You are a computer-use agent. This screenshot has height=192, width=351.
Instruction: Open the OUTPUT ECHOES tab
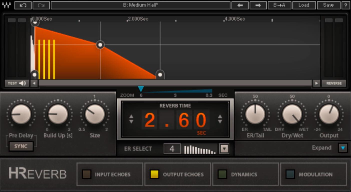[x=178, y=174]
